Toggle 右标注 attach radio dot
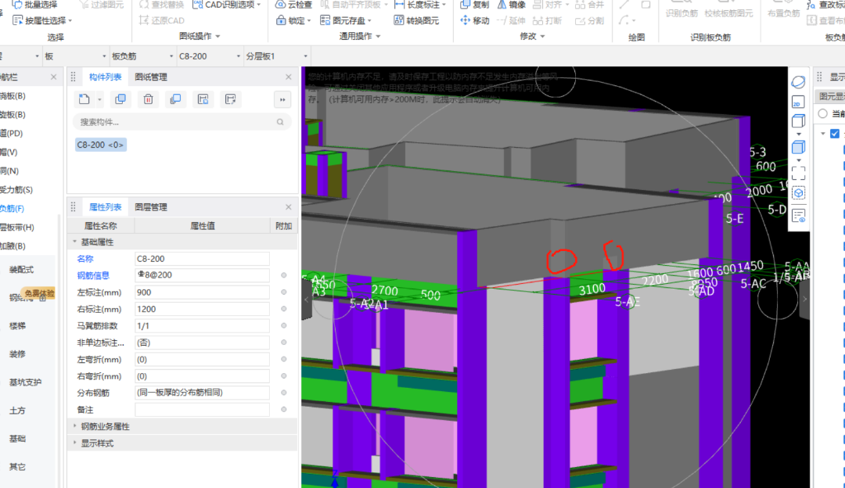Image resolution: width=845 pixels, height=488 pixels. coord(283,309)
